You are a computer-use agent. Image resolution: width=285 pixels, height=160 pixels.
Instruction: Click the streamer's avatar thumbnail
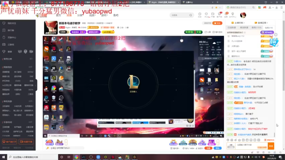tap(51, 28)
